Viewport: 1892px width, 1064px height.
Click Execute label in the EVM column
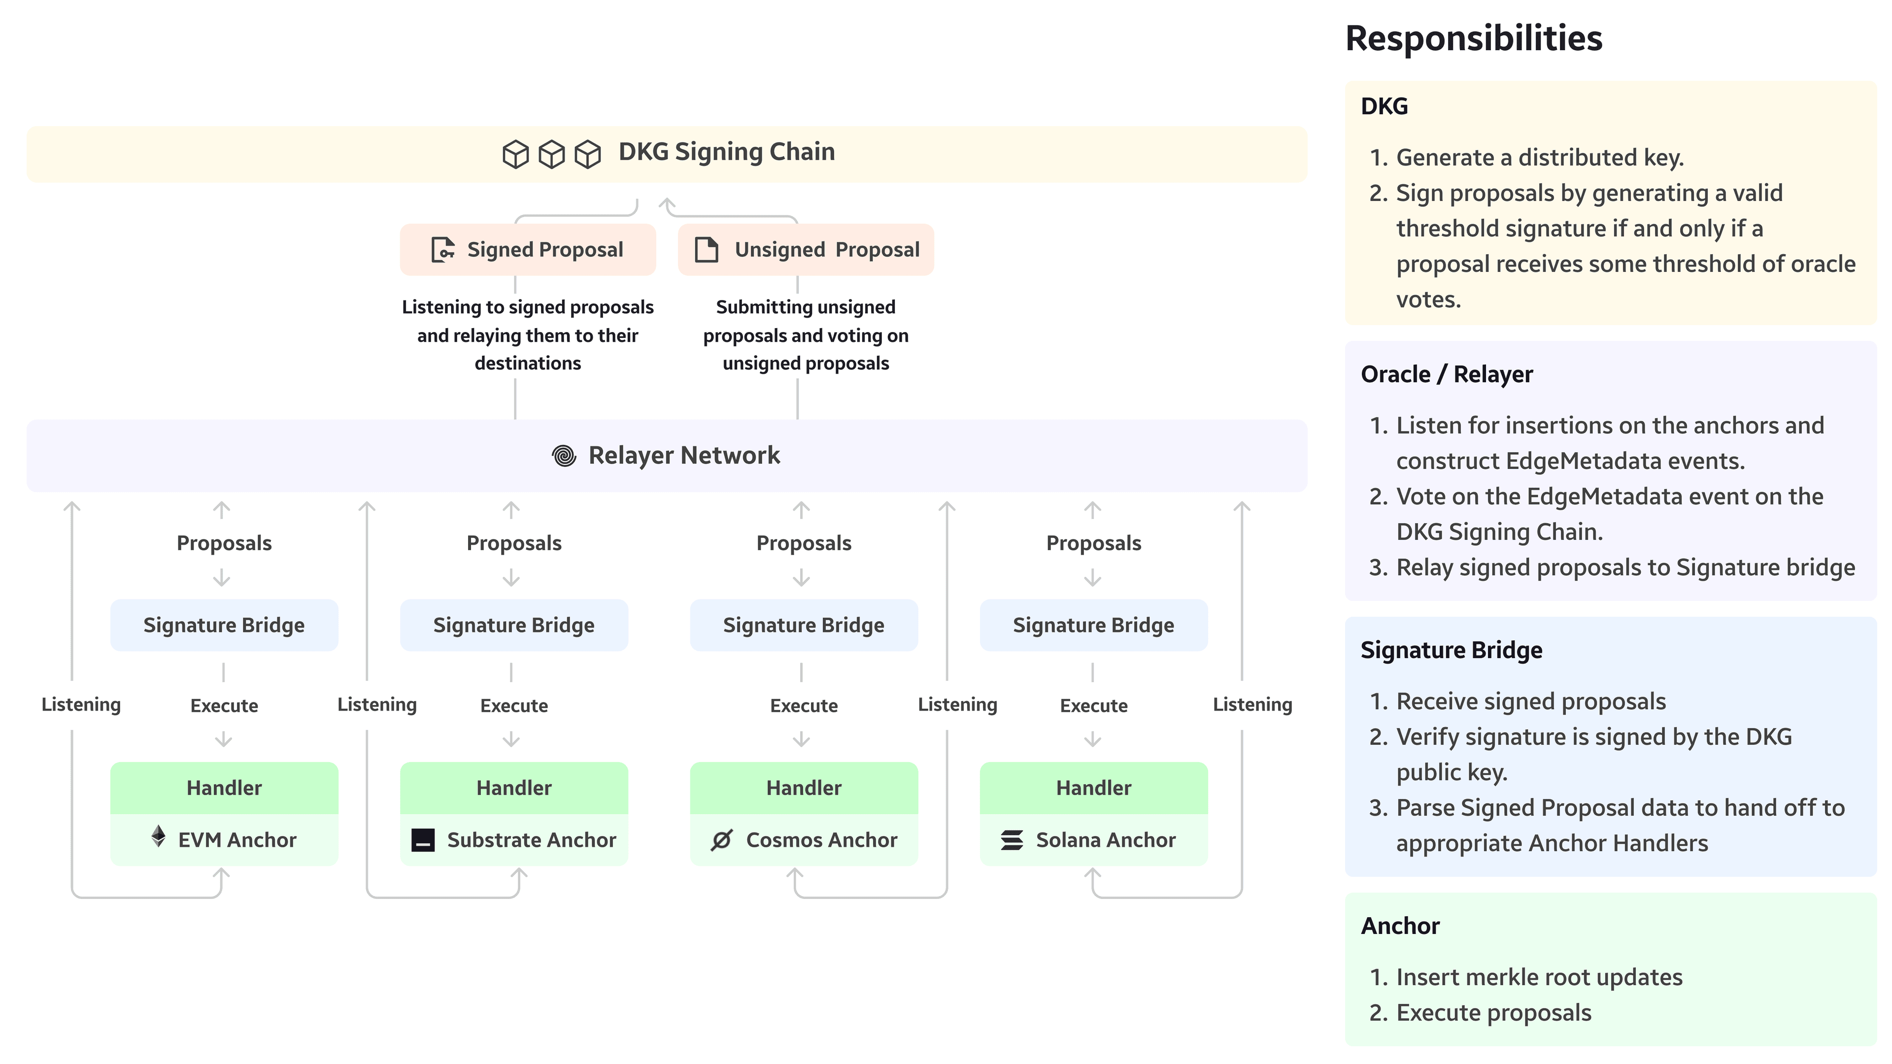click(x=224, y=706)
